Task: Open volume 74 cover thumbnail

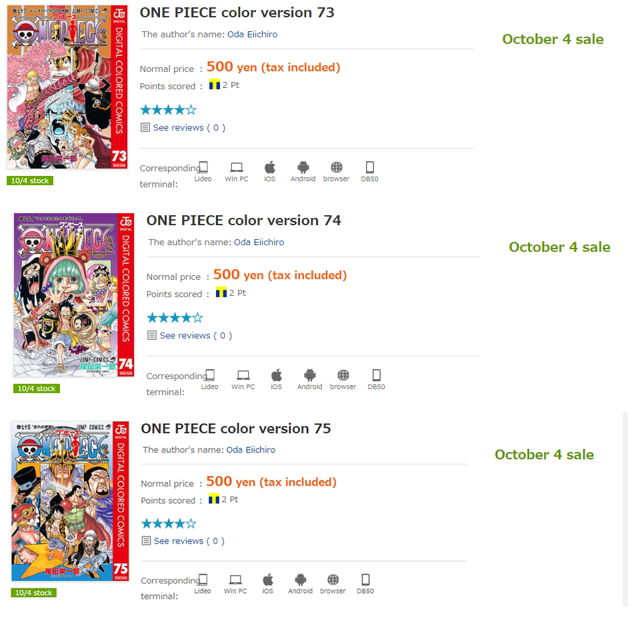Action: click(x=74, y=295)
